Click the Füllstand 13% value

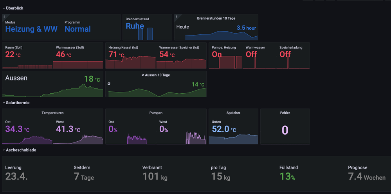pyautogui.click(x=287, y=177)
